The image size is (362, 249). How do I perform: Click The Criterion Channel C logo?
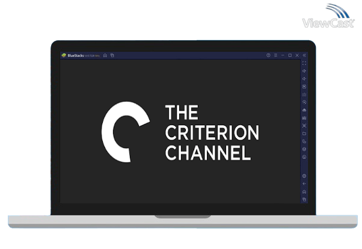pos(126,132)
